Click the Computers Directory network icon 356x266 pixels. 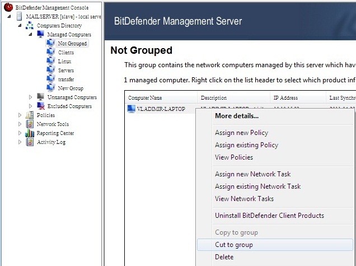tap(30, 25)
